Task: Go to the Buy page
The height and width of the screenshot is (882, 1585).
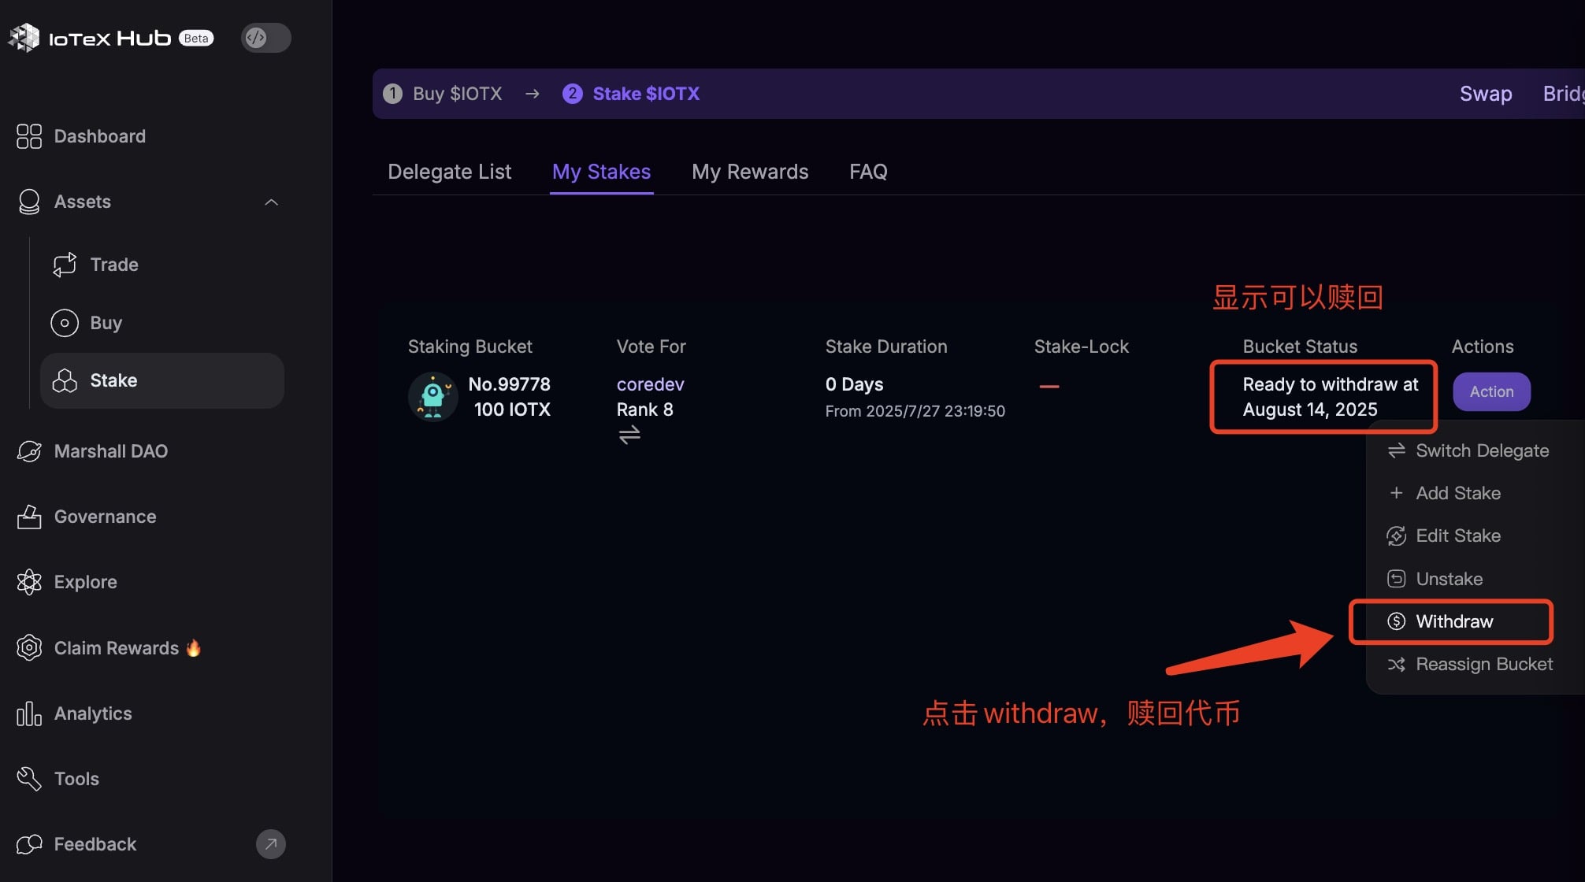Action: (x=106, y=323)
